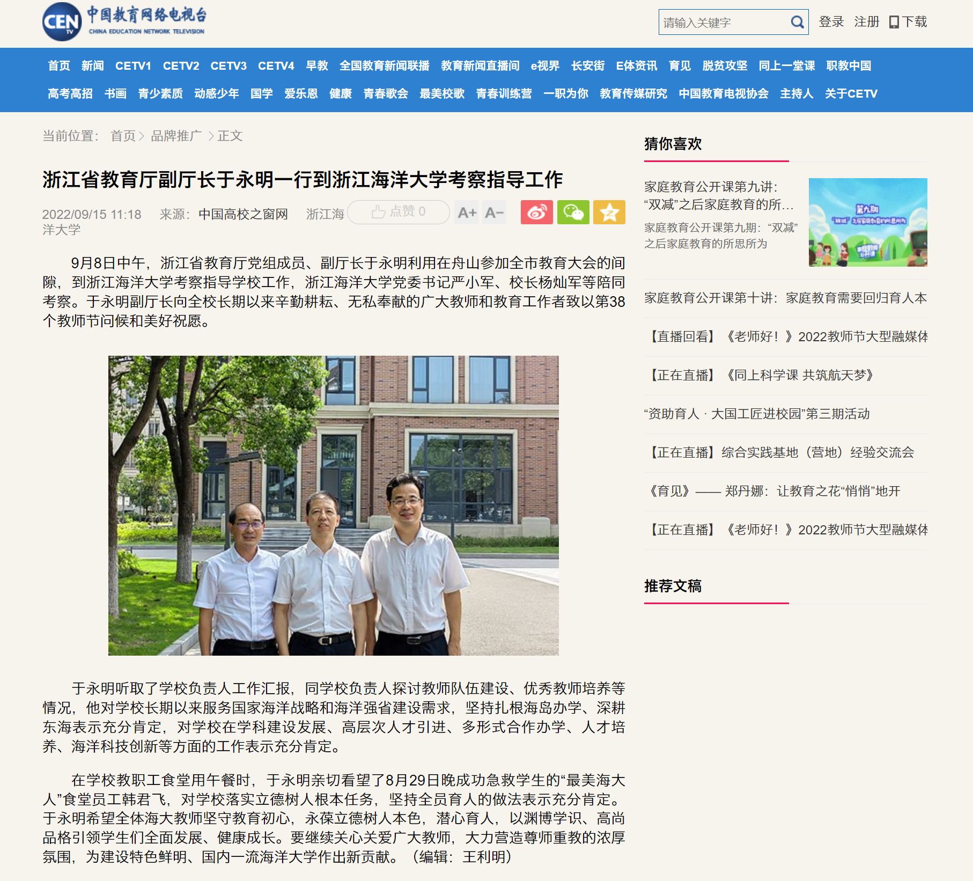The image size is (973, 881).
Task: Open 爱乐恩 navigation item
Action: (x=301, y=93)
